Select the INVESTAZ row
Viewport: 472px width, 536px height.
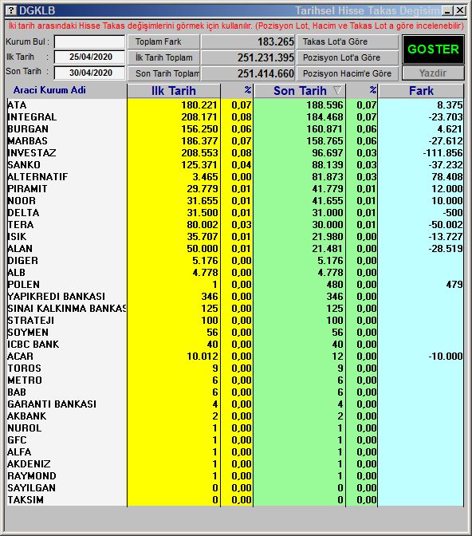click(235, 153)
